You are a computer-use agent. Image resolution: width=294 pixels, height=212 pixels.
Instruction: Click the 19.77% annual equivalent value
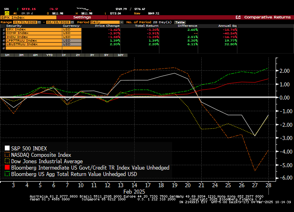pyautogui.click(x=230, y=40)
